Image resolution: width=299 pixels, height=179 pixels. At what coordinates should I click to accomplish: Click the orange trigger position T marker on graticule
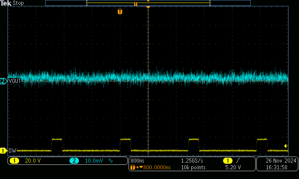120,12
